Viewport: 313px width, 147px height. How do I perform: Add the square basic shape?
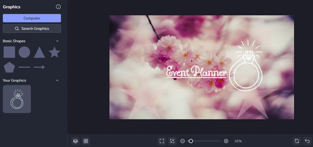click(x=9, y=52)
